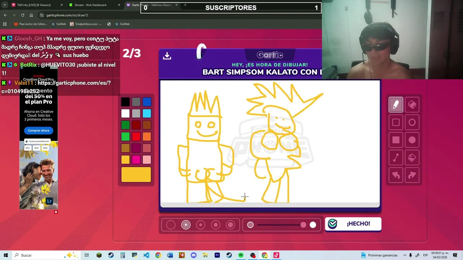Select the second brush size
The image size is (463, 260).
coord(186,225)
